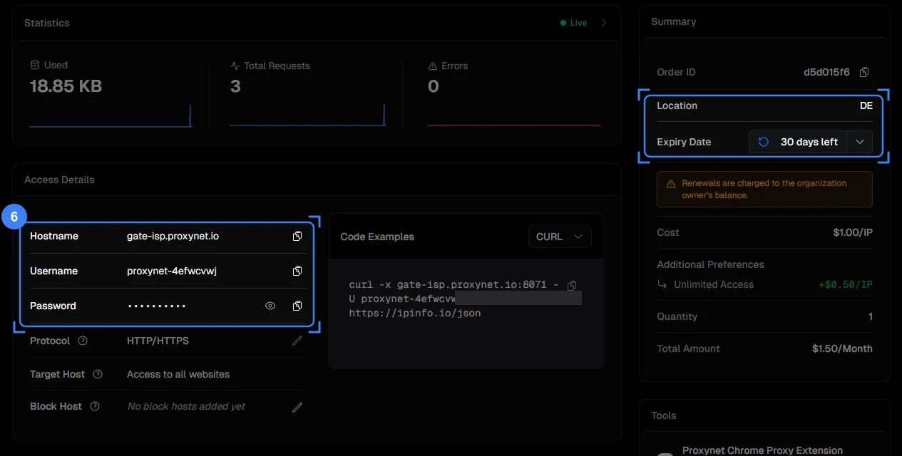Viewport: 902px width, 456px height.
Task: Edit the Protocol setting
Action: [x=297, y=341]
